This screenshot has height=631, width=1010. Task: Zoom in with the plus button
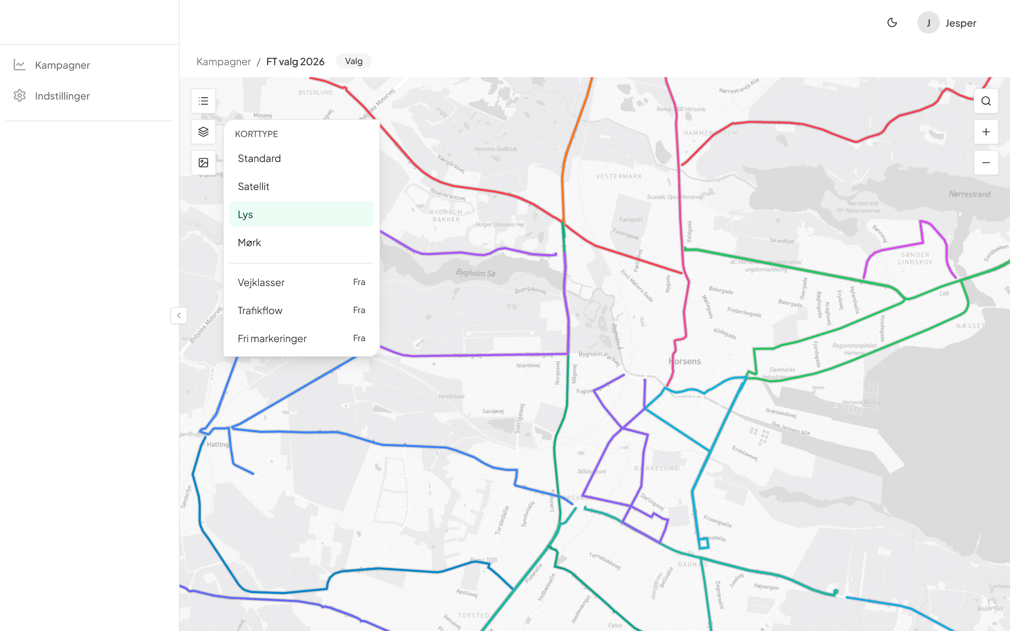986,132
